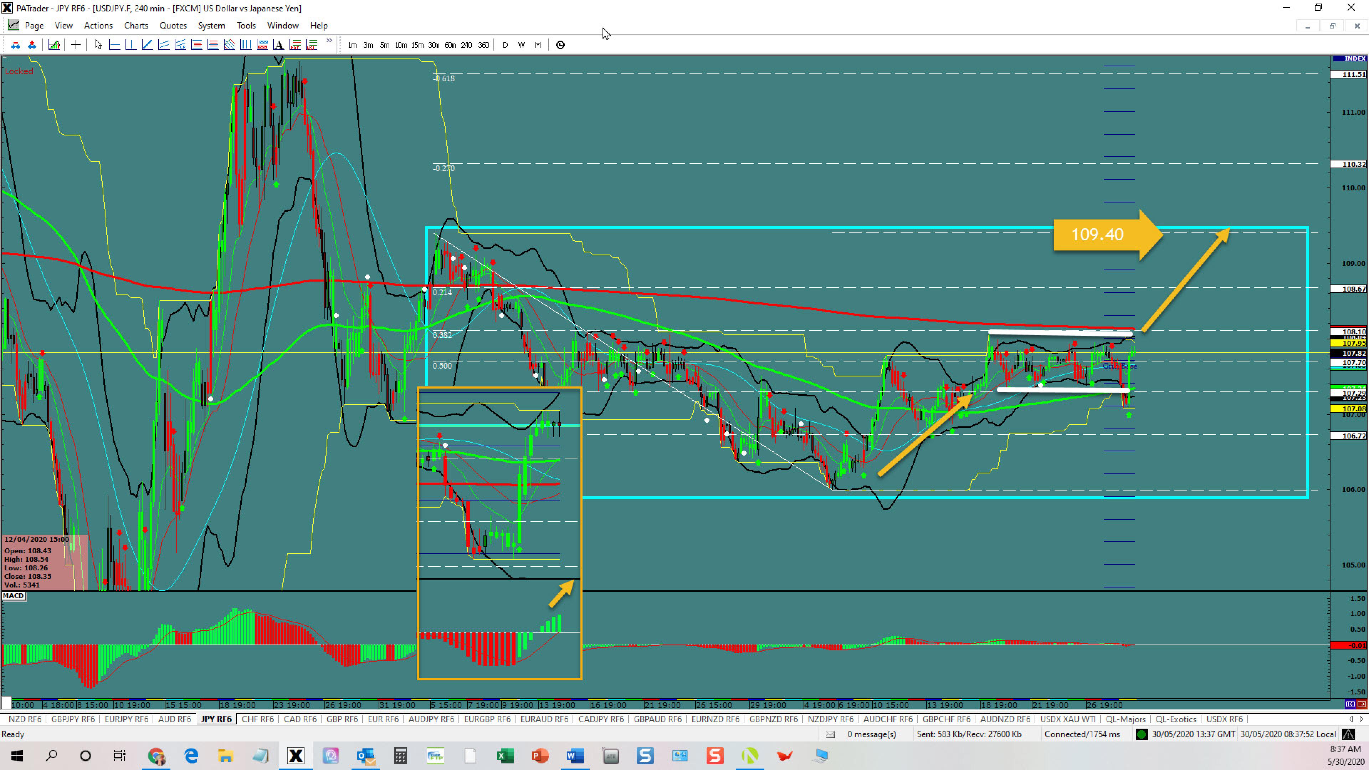The image size is (1369, 770).
Task: Open Excel from the Windows taskbar
Action: [505, 756]
